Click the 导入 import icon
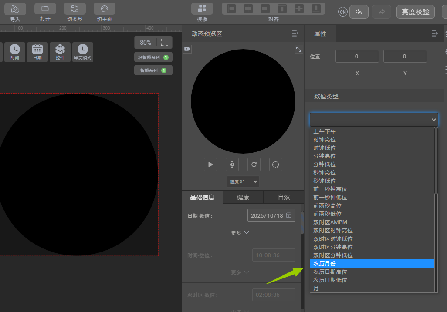The width and height of the screenshot is (447, 312). (15, 9)
